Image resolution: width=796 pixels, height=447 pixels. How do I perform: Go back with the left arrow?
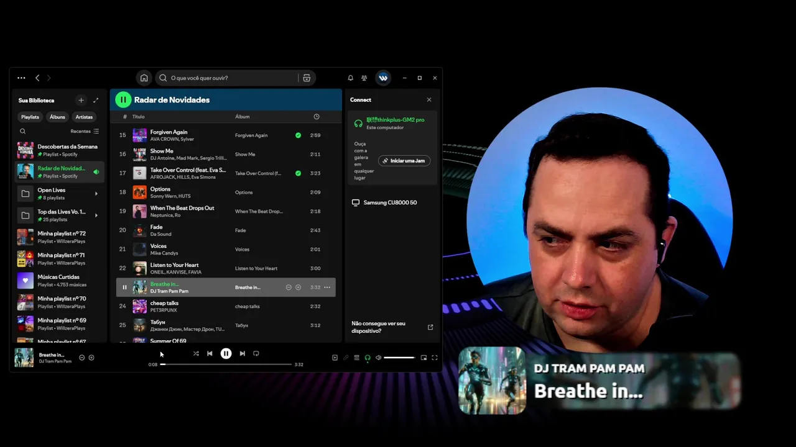click(37, 78)
